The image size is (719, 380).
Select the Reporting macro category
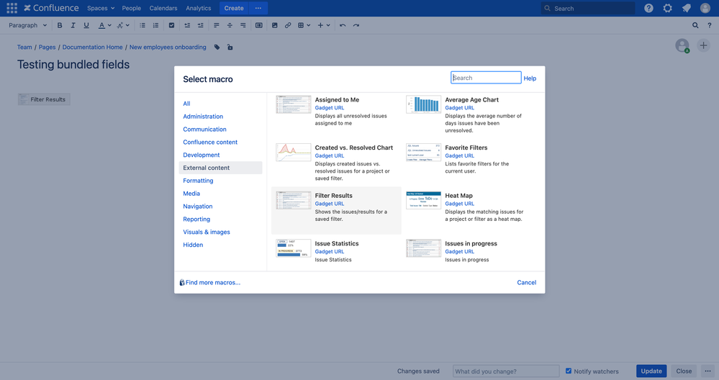pyautogui.click(x=196, y=219)
